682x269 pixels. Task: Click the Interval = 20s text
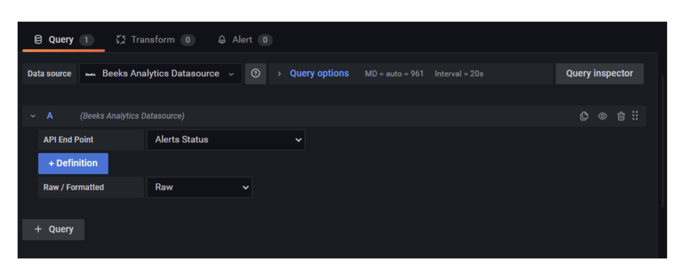[459, 74]
